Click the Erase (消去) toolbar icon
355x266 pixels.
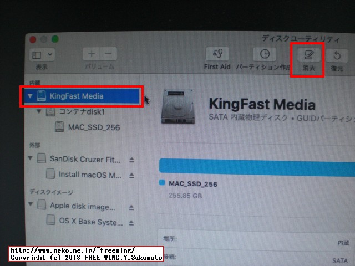point(307,55)
